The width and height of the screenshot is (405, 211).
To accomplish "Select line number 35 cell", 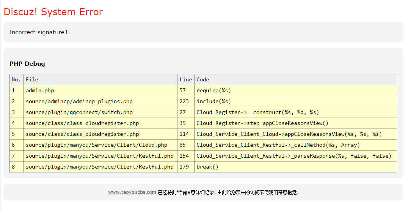I will (x=186, y=123).
